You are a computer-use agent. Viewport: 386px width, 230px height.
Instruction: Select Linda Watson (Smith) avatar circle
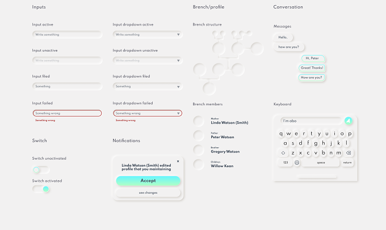pos(199,121)
